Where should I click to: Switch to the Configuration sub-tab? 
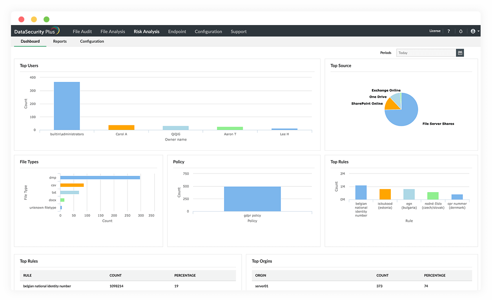[91, 41]
